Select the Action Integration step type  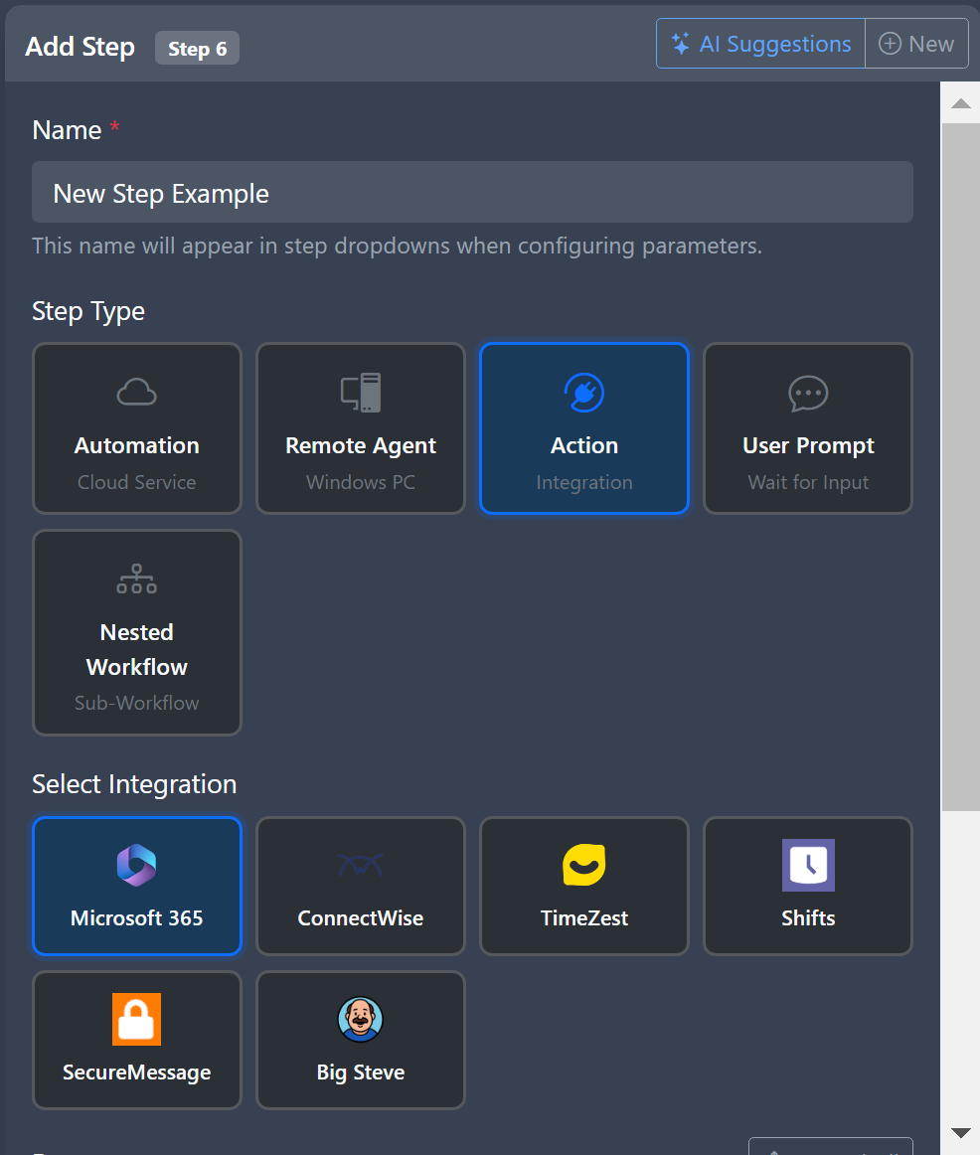point(583,428)
